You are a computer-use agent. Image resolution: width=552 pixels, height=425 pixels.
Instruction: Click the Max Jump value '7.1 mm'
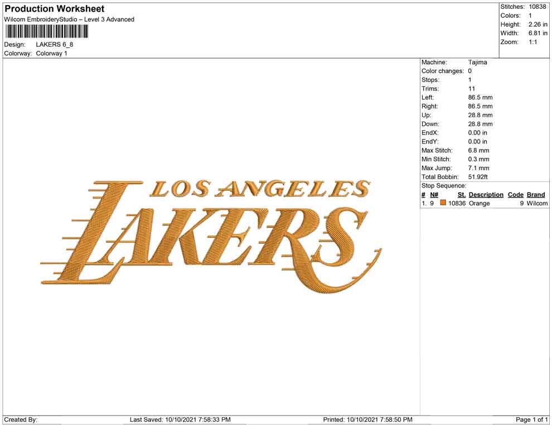click(x=478, y=168)
